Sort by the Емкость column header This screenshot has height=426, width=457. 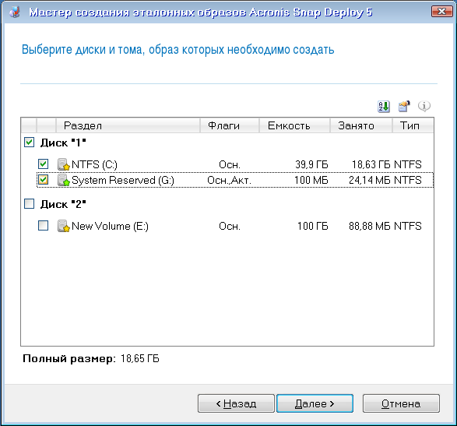[294, 125]
